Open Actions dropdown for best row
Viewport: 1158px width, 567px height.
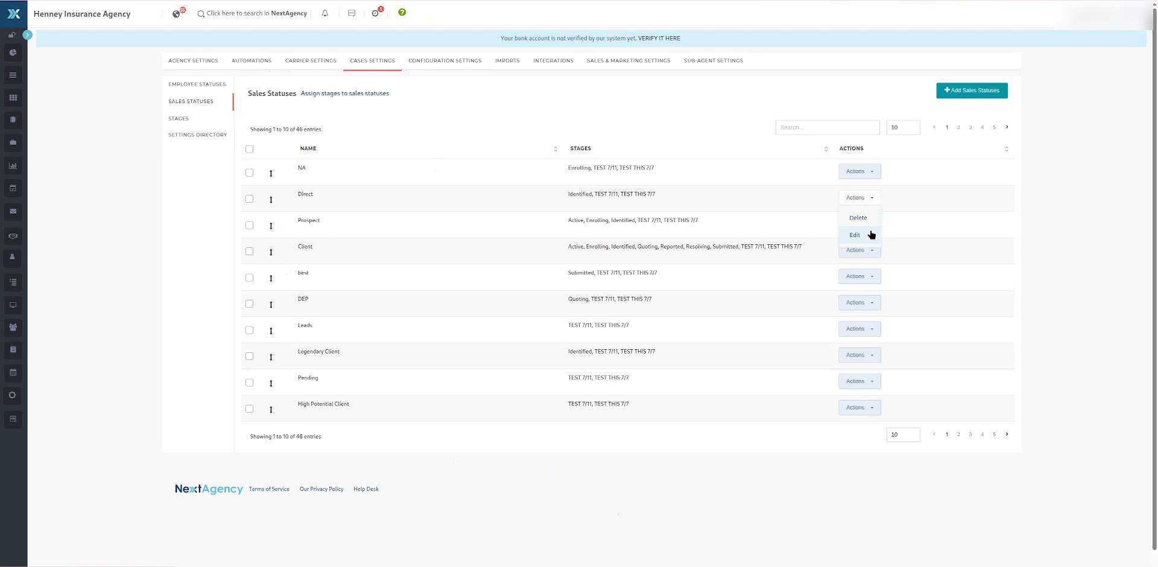pyautogui.click(x=859, y=276)
